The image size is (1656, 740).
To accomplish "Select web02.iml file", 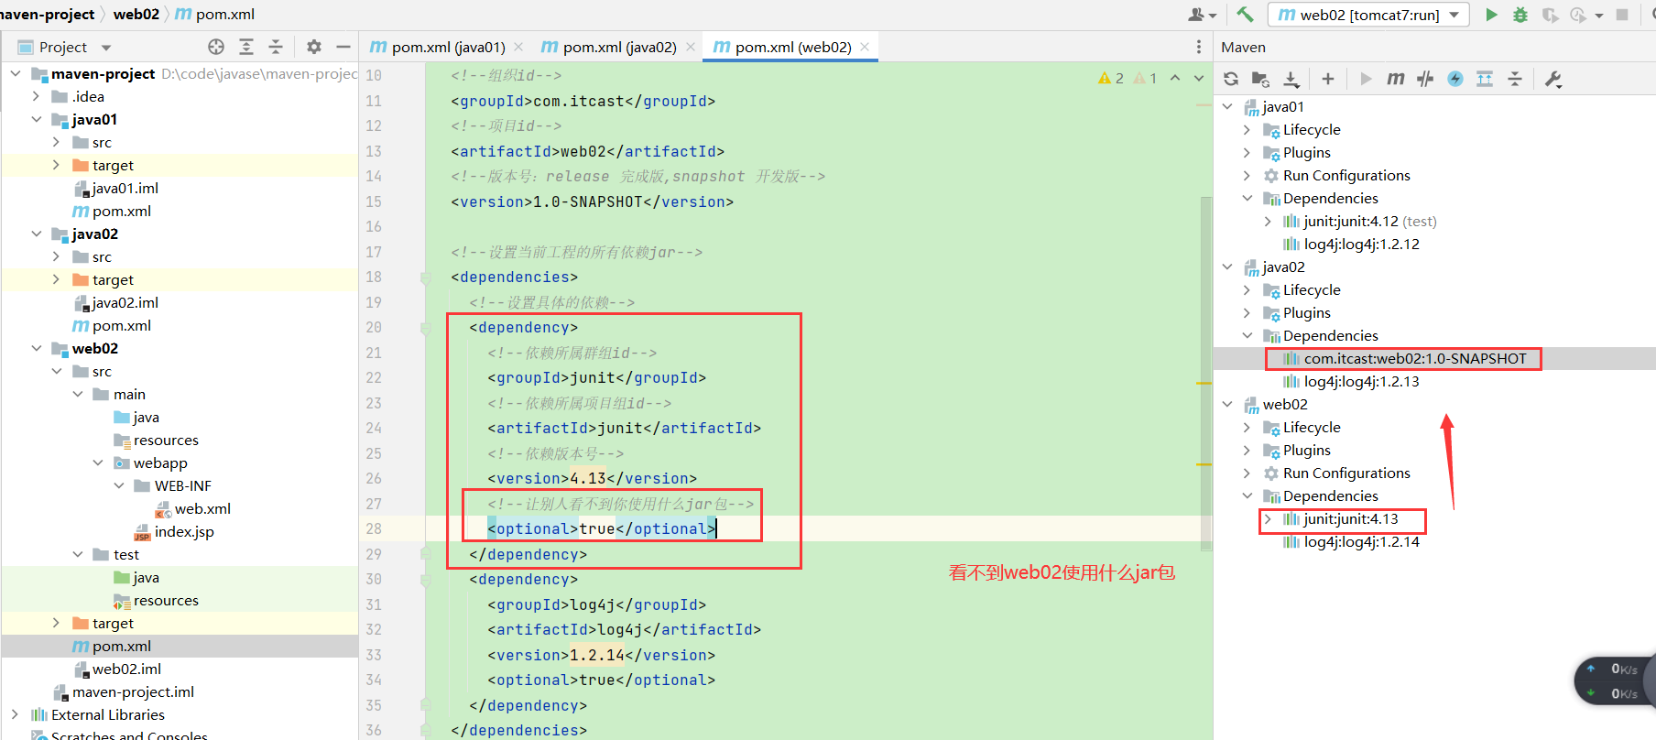I will [117, 669].
